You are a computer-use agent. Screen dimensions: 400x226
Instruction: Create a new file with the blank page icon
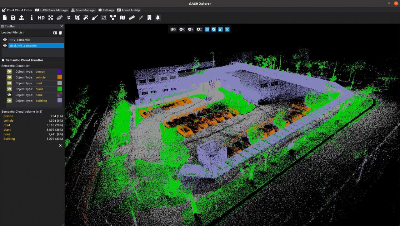[5, 18]
